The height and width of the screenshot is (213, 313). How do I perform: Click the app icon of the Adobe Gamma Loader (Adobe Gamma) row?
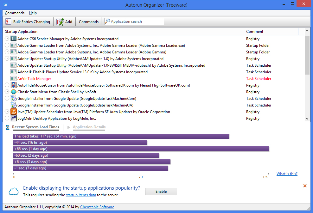tap(13, 52)
